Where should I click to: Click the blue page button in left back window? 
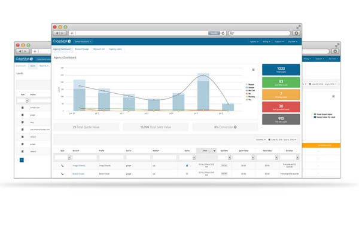[22, 160]
